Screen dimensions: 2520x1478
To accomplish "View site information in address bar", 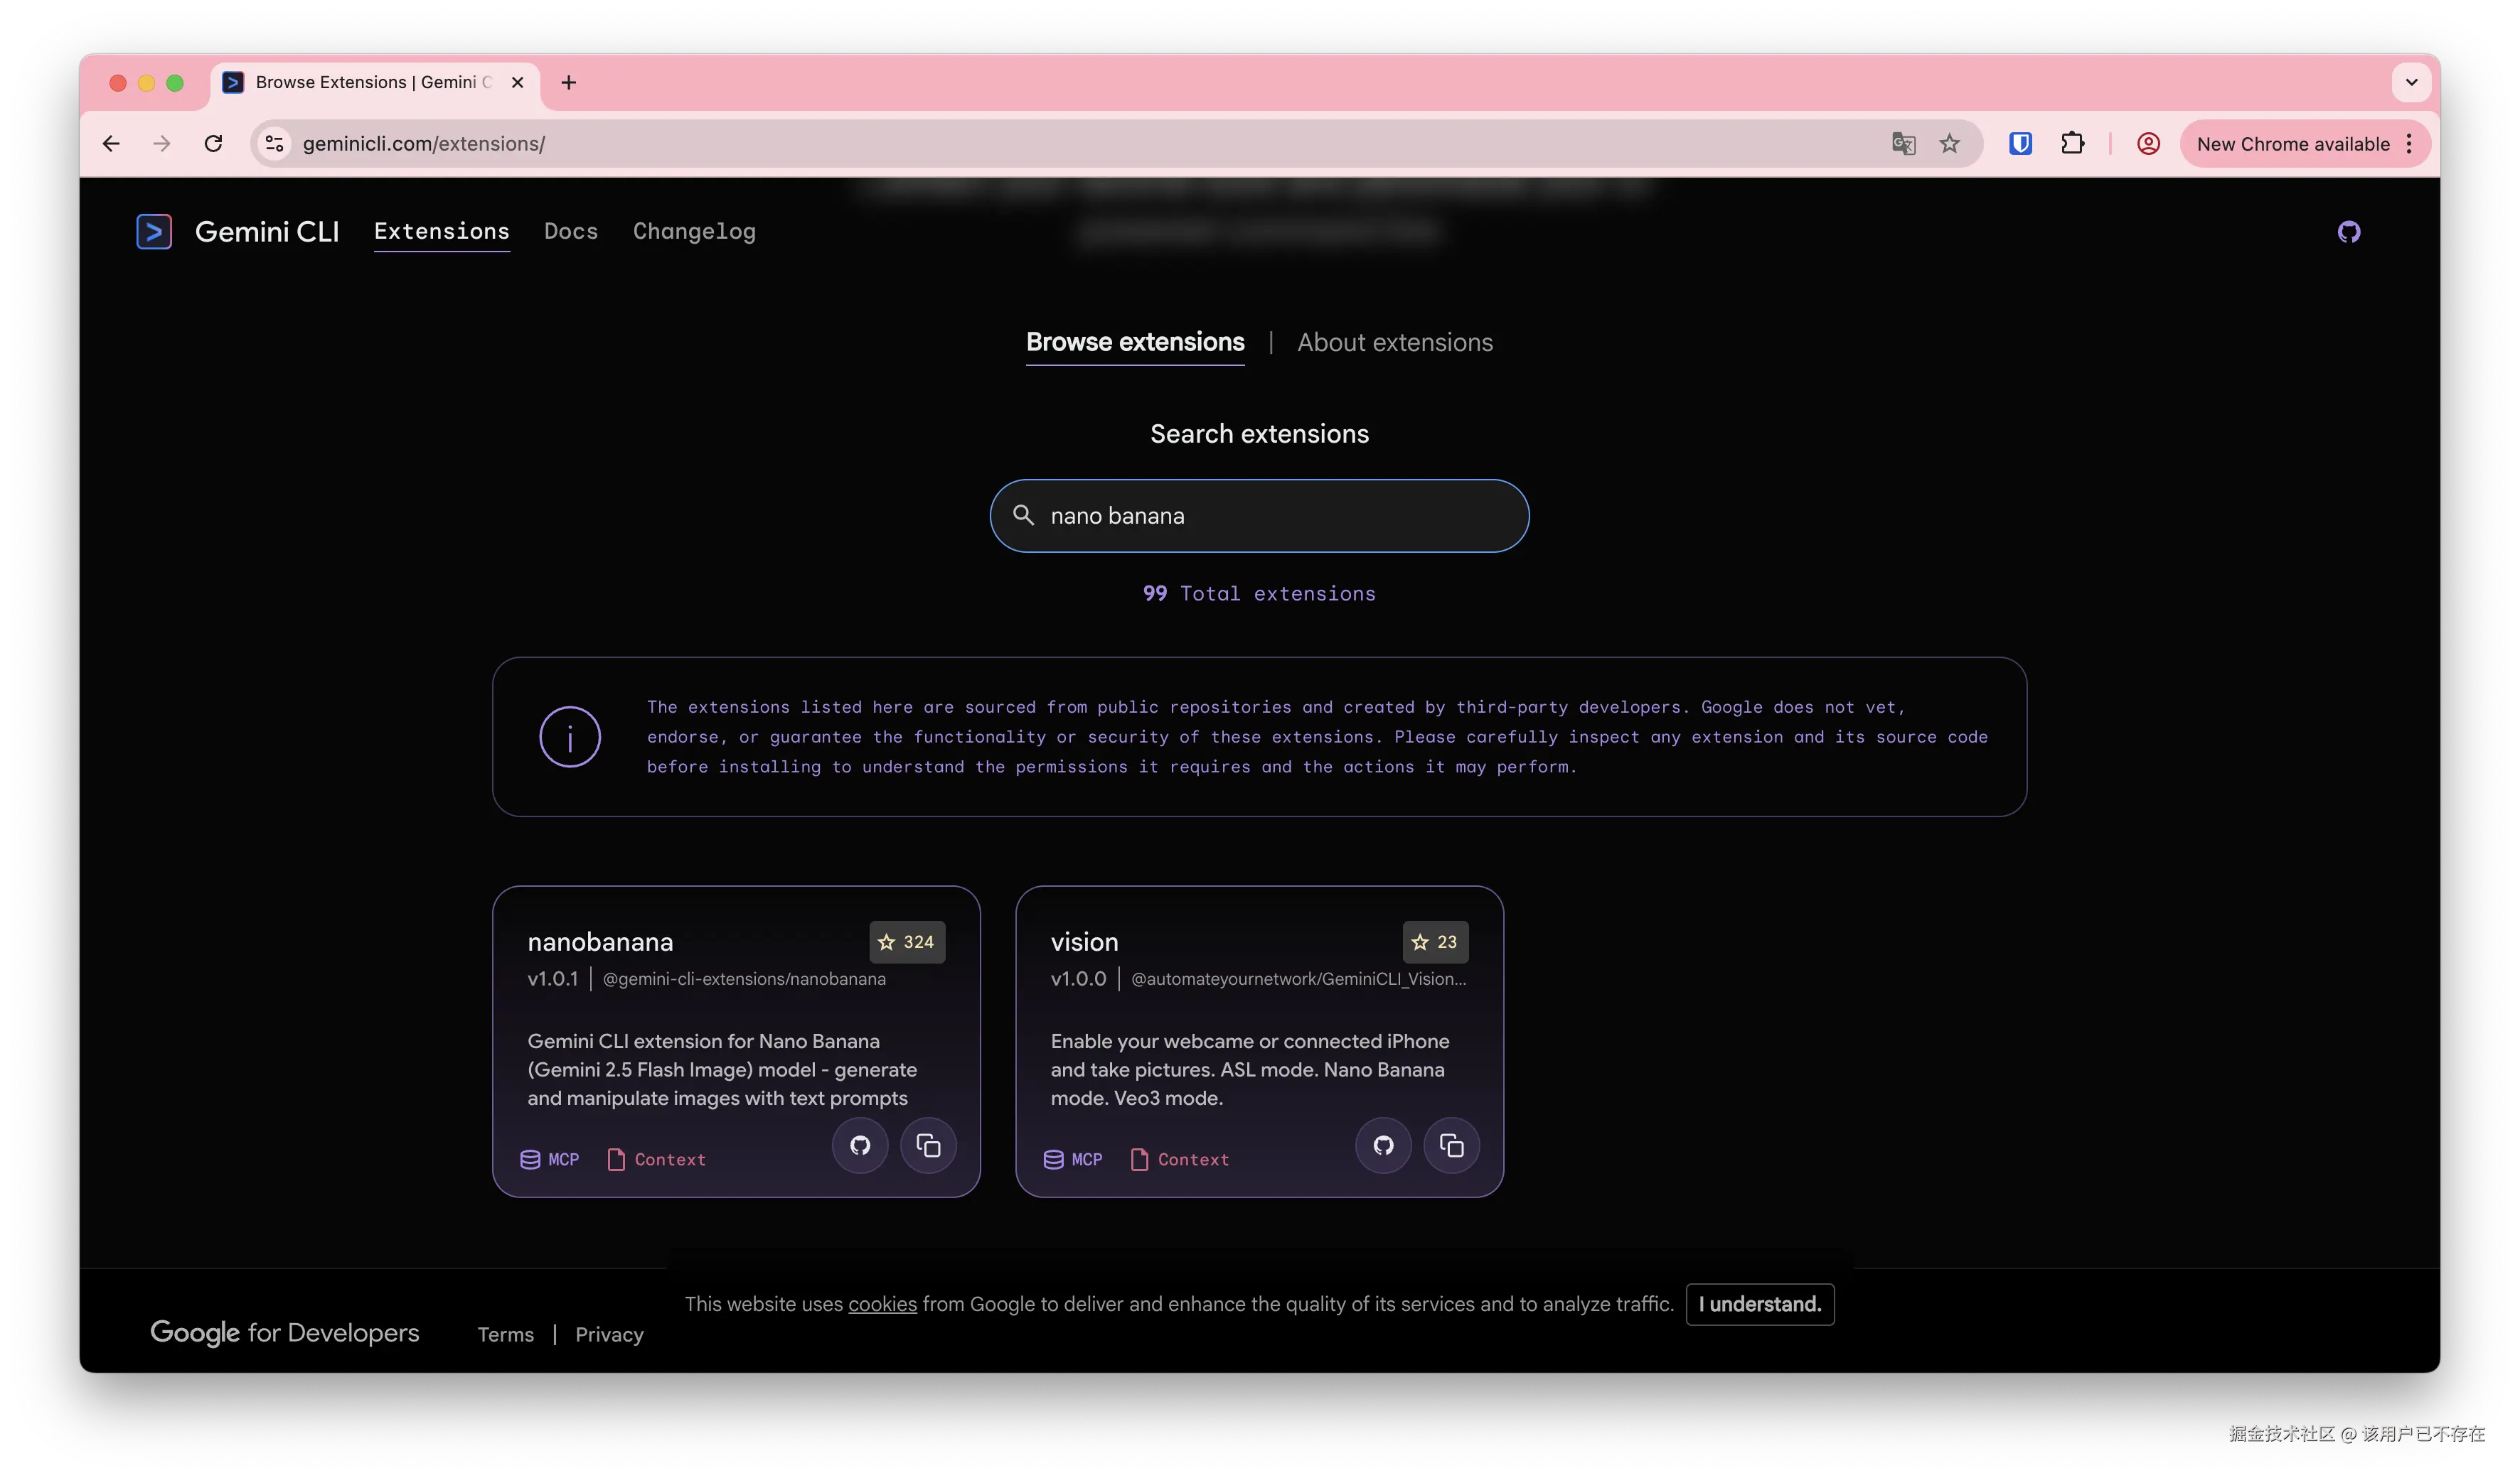I will point(274,144).
